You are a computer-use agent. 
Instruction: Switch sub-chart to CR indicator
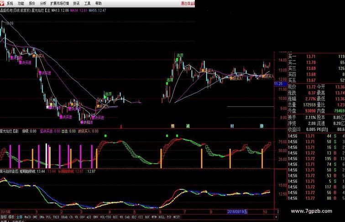(71, 217)
